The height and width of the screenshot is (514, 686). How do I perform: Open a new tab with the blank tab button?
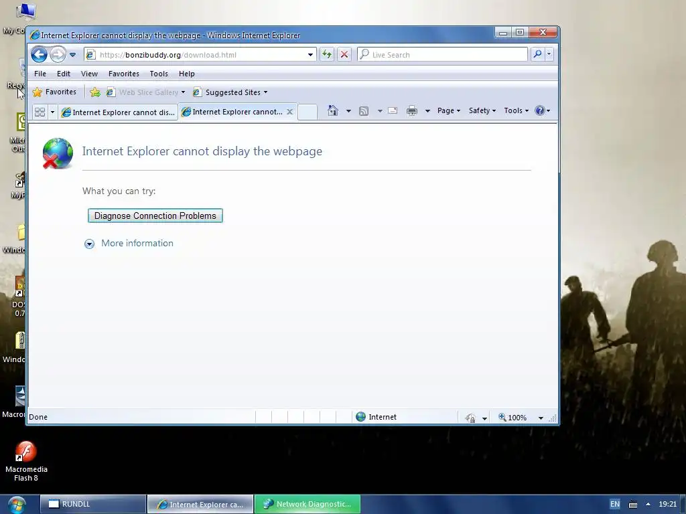point(307,112)
